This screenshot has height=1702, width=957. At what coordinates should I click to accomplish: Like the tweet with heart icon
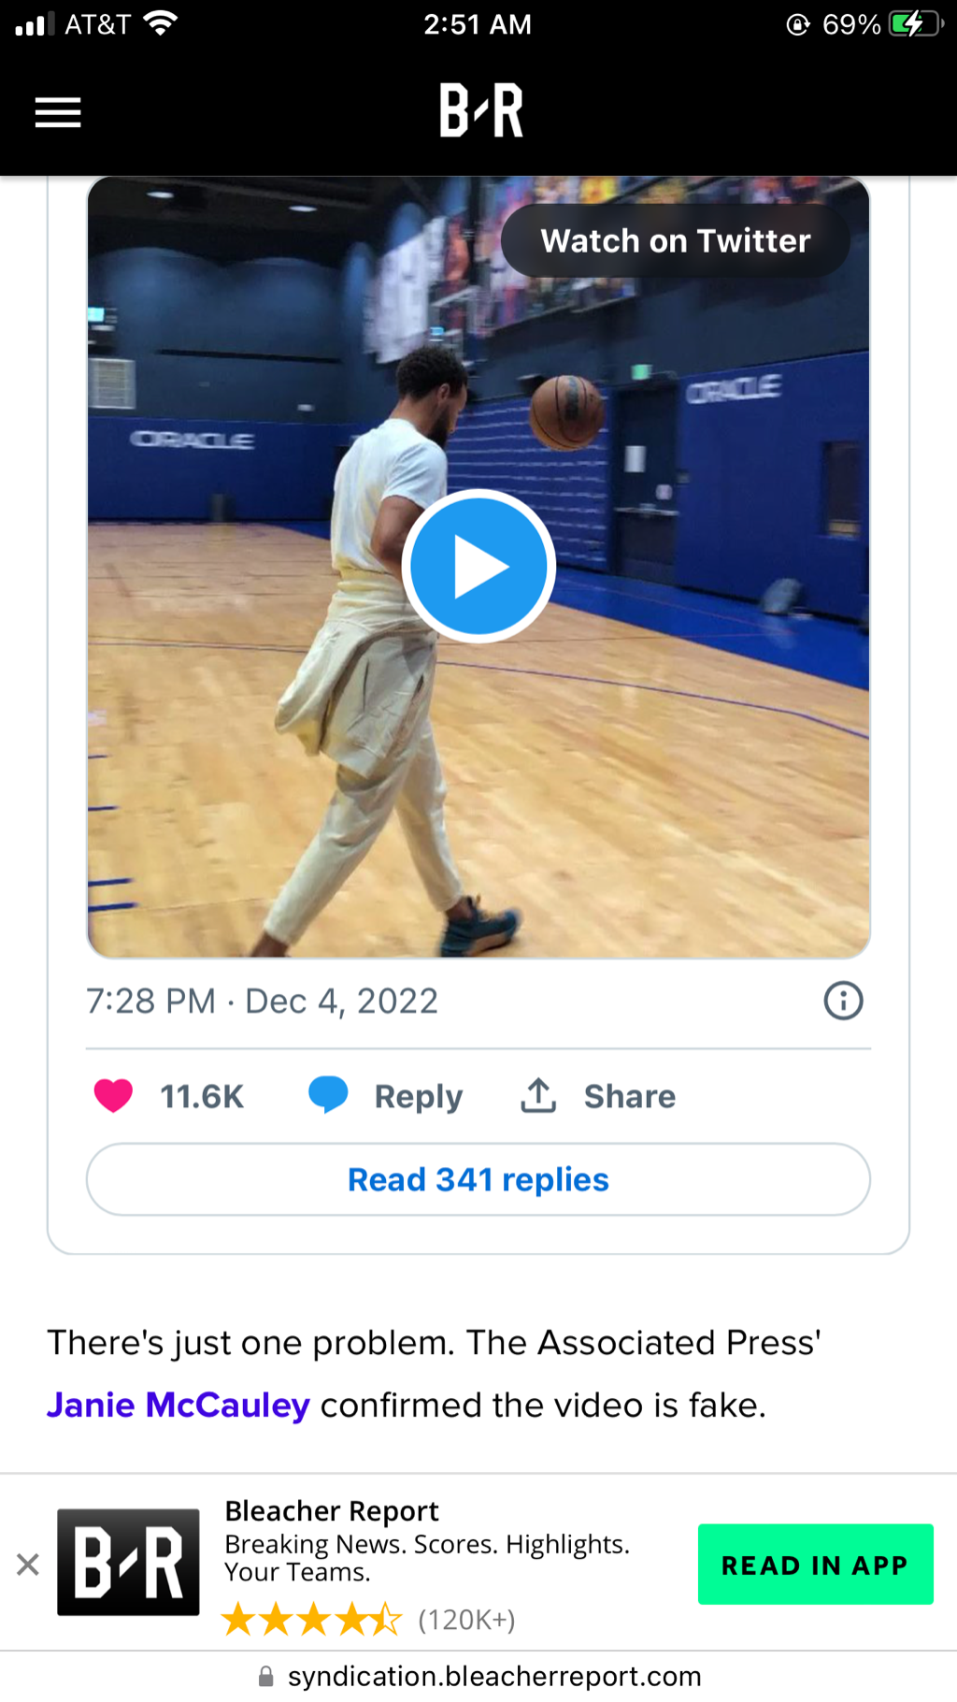click(113, 1095)
